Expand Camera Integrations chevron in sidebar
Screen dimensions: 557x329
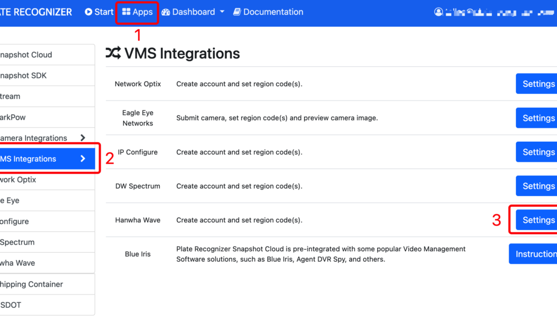83,138
